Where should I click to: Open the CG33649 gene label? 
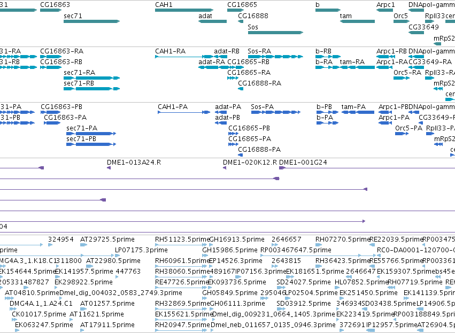click(423, 27)
